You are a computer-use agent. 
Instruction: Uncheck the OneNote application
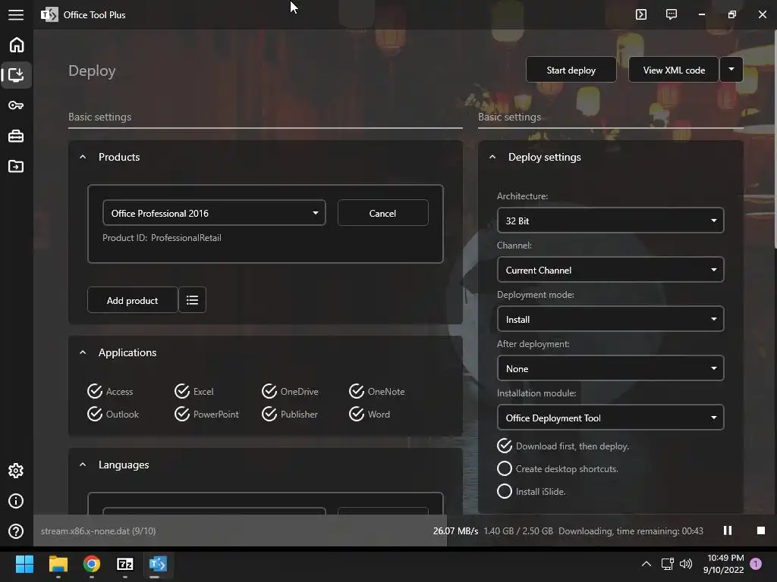click(x=376, y=392)
